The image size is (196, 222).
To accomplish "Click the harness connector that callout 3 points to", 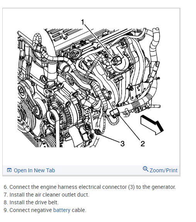I will pyautogui.click(x=97, y=132).
